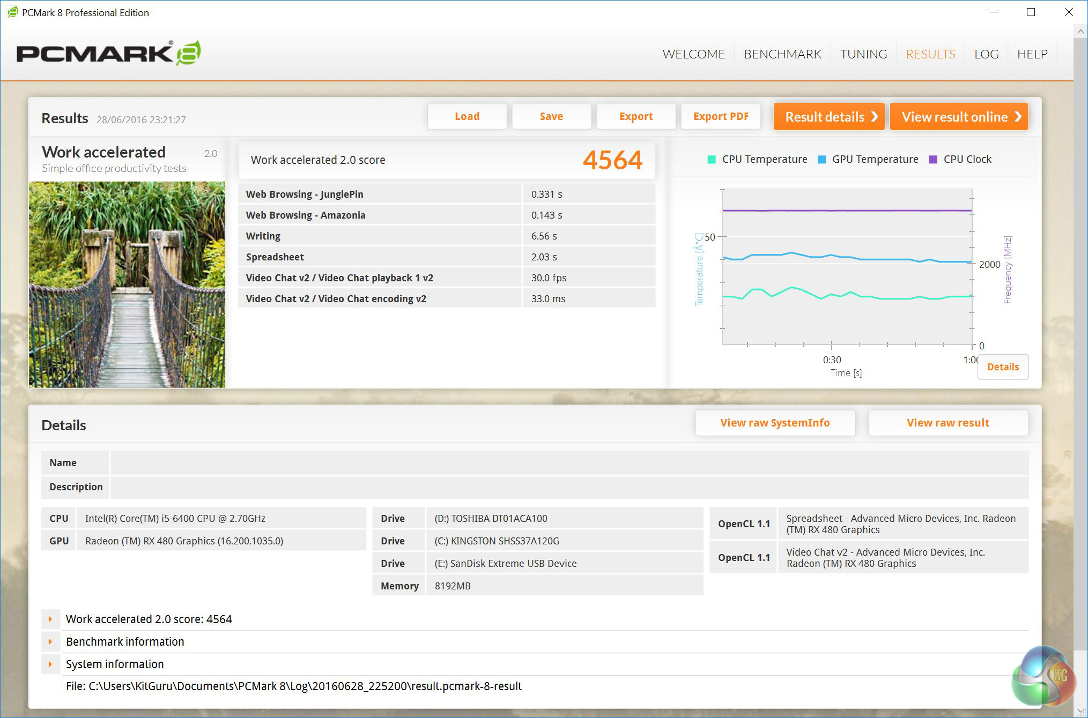Viewport: 1088px width, 718px height.
Task: Click the Details button under the chart
Action: pyautogui.click(x=1003, y=367)
